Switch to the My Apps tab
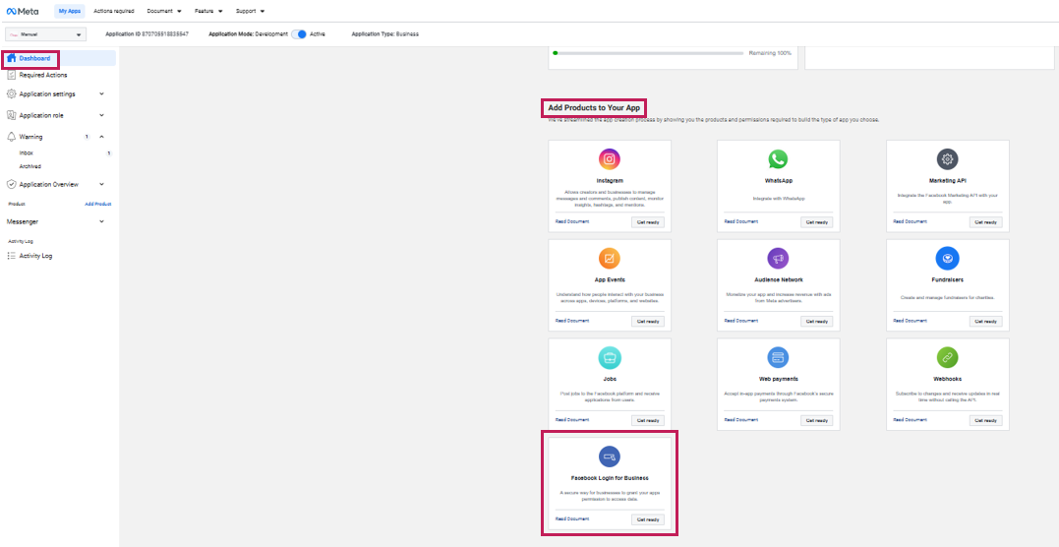Screen dimensions: 1059x547 click(x=69, y=11)
